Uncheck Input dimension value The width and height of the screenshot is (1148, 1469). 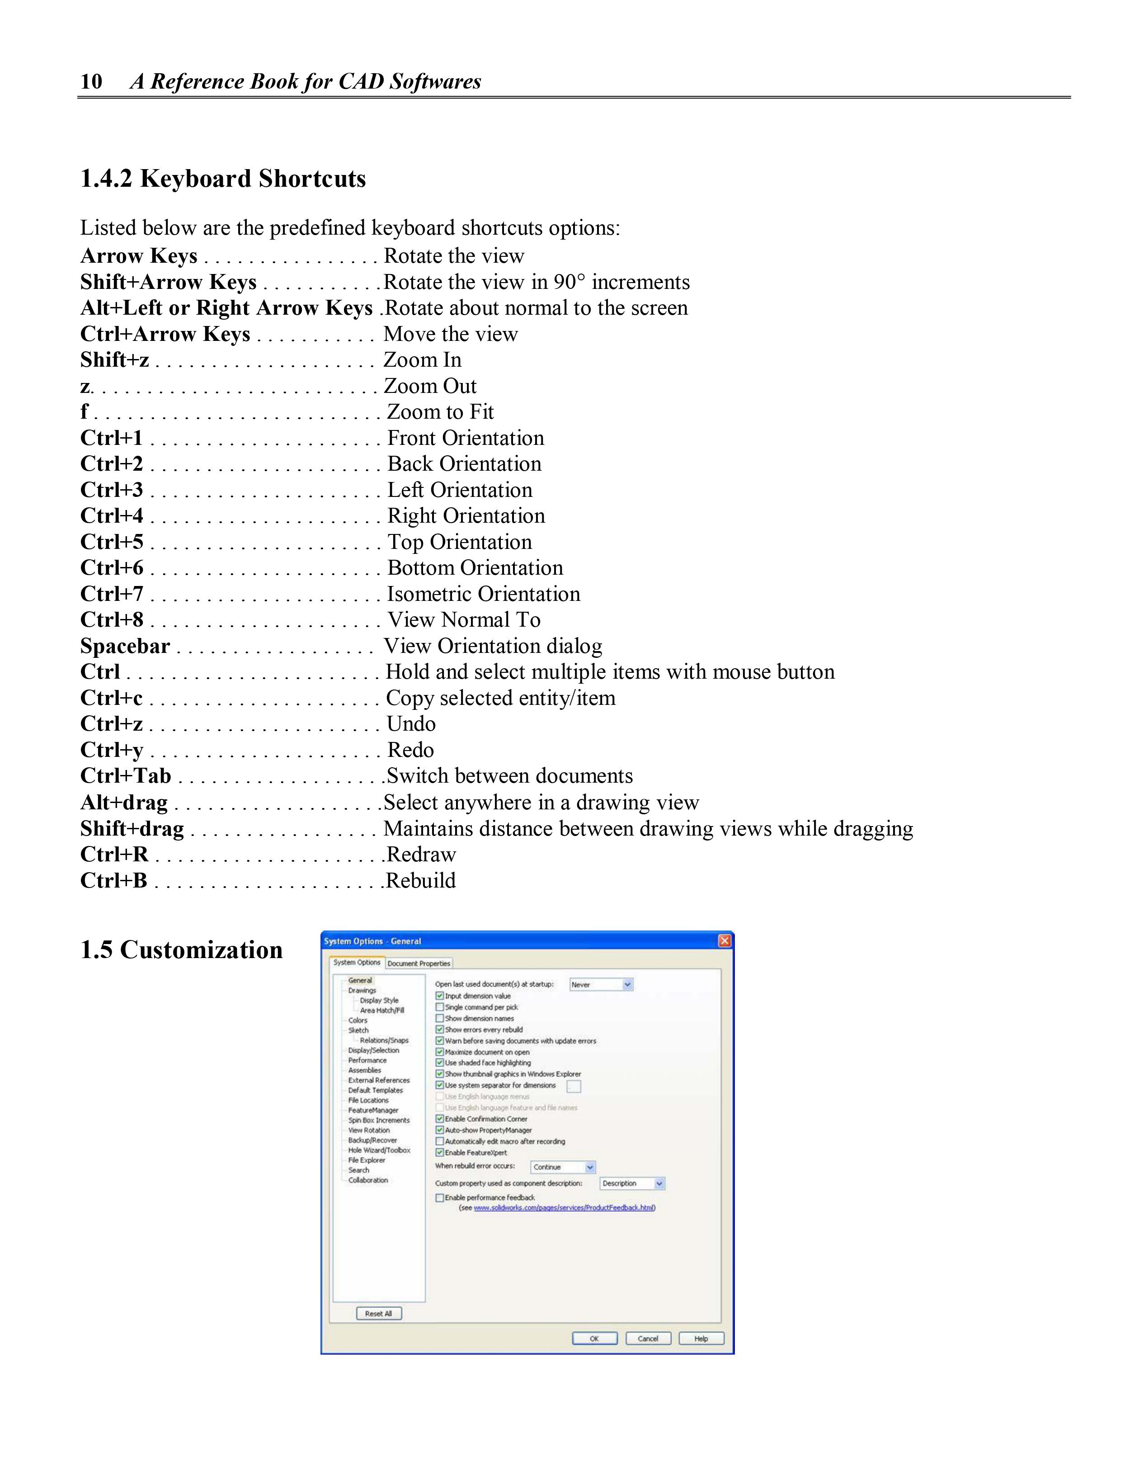point(440,996)
